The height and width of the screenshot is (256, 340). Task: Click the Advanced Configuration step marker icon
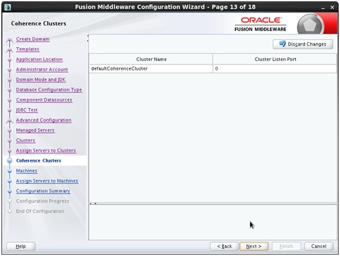[x=10, y=121]
